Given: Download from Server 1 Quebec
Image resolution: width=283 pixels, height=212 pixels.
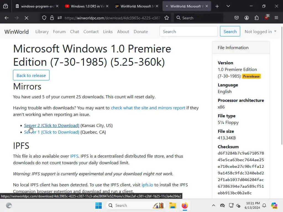Looking at the screenshot, I should [52, 132].
